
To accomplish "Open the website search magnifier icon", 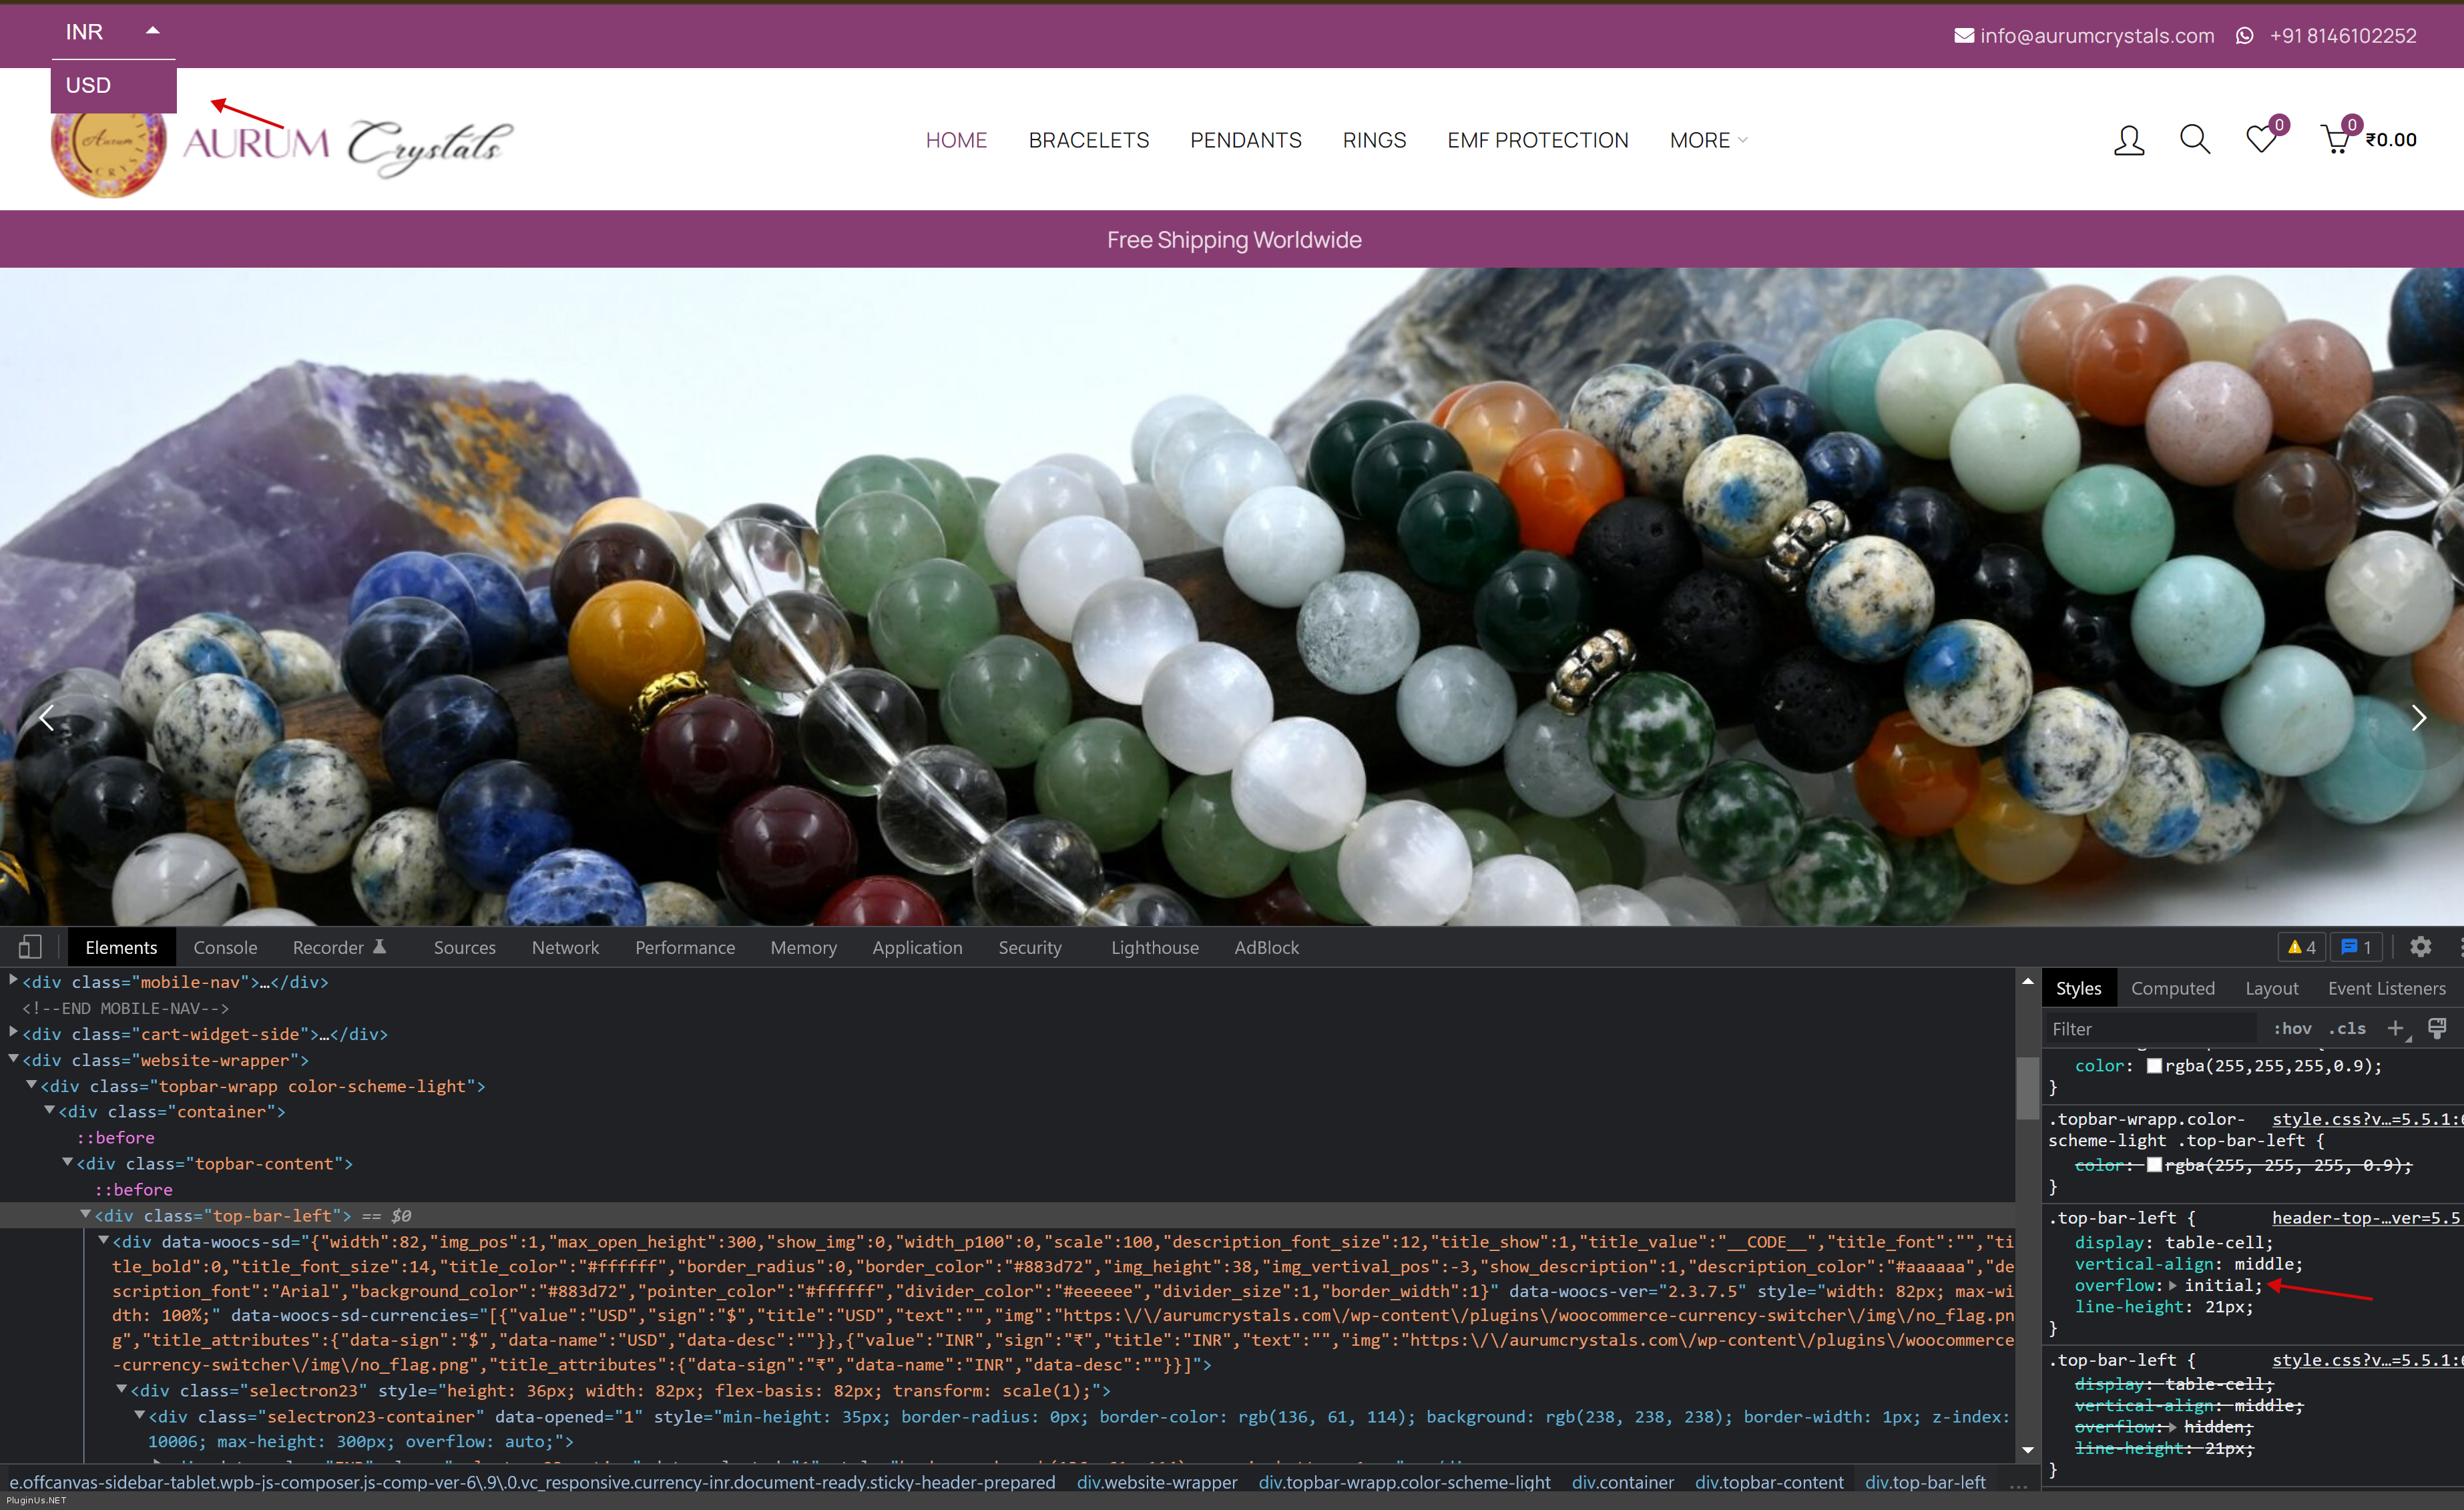I will (x=2194, y=140).
